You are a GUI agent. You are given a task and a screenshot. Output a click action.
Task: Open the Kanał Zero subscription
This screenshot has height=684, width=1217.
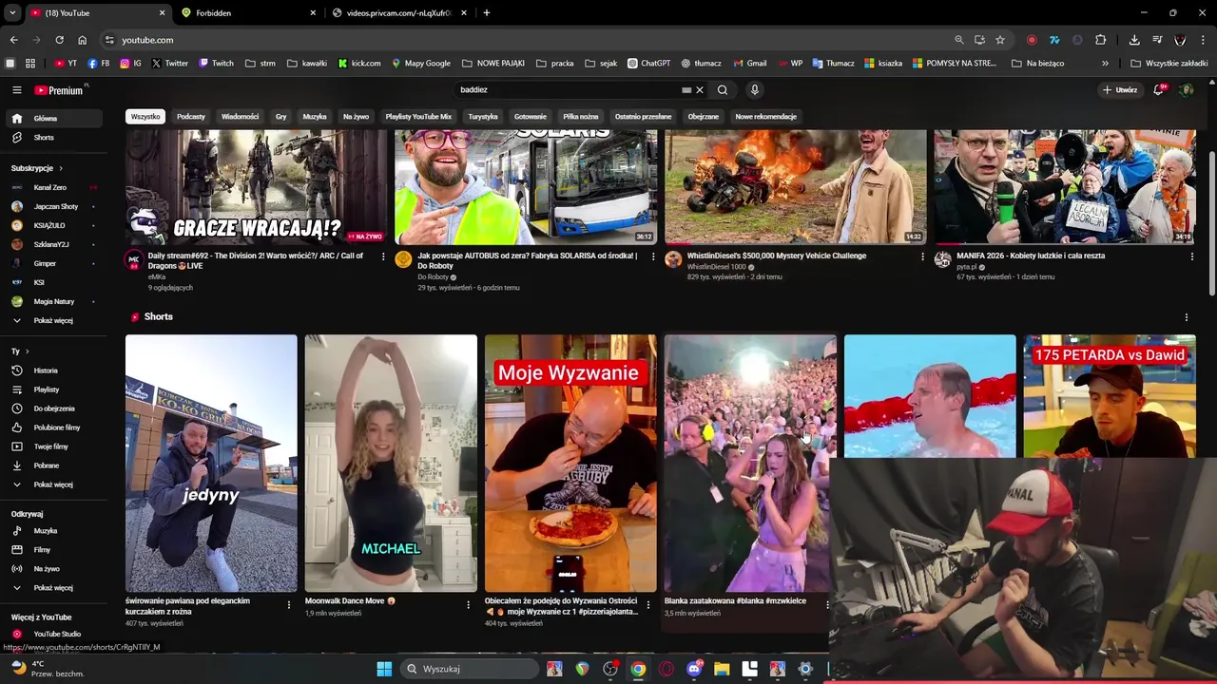[x=53, y=187]
